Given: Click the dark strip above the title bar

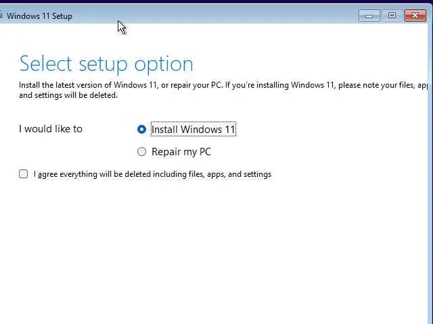Looking at the screenshot, I should (216, 2).
